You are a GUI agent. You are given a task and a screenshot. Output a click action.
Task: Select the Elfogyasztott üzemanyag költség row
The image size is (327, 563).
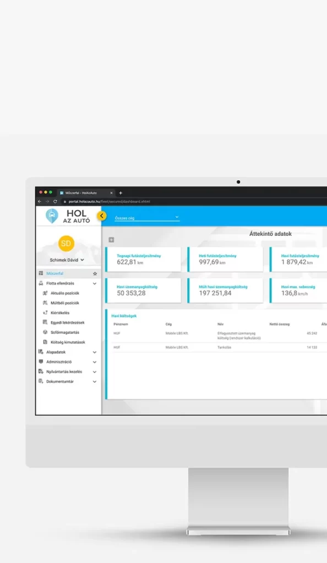coord(219,336)
